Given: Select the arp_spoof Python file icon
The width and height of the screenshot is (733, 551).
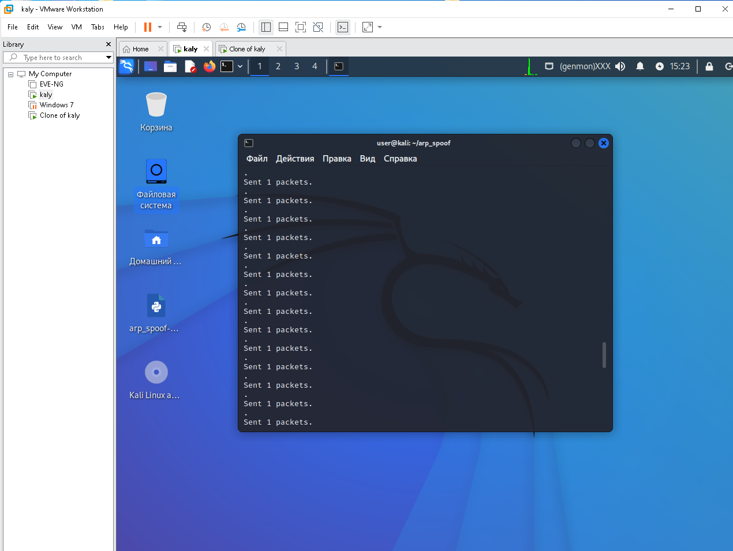Looking at the screenshot, I should pos(155,313).
